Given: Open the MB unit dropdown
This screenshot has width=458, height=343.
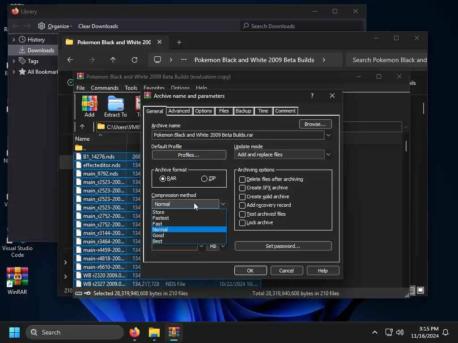Looking at the screenshot, I should (x=223, y=247).
